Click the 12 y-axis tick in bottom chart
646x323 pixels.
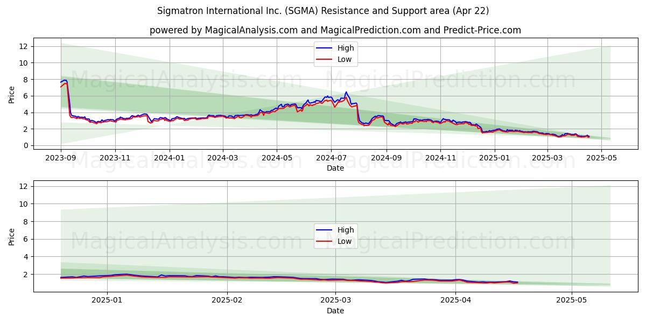click(x=23, y=186)
